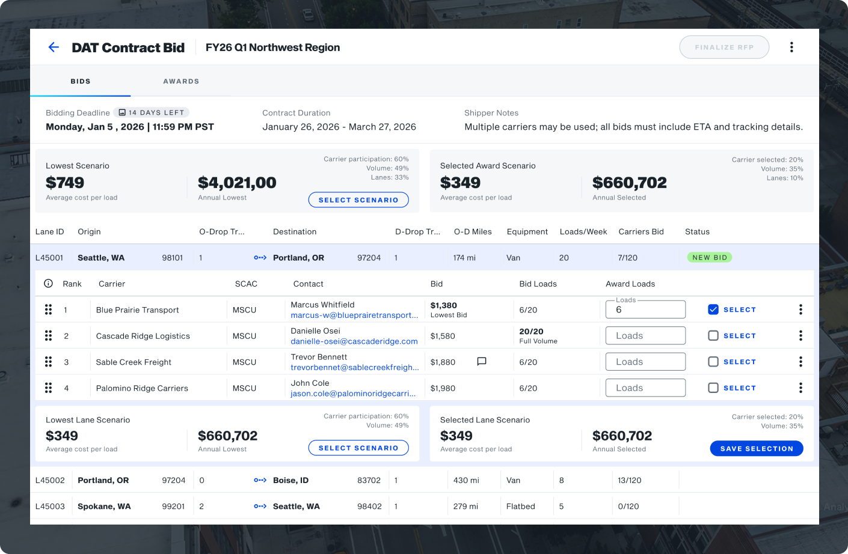Select the Lowest Scenario via Select Scenario button
This screenshot has height=554, width=848.
coord(358,200)
